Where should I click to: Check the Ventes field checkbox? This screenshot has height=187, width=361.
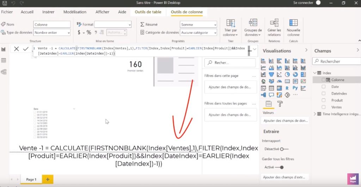pyautogui.click(x=324, y=107)
